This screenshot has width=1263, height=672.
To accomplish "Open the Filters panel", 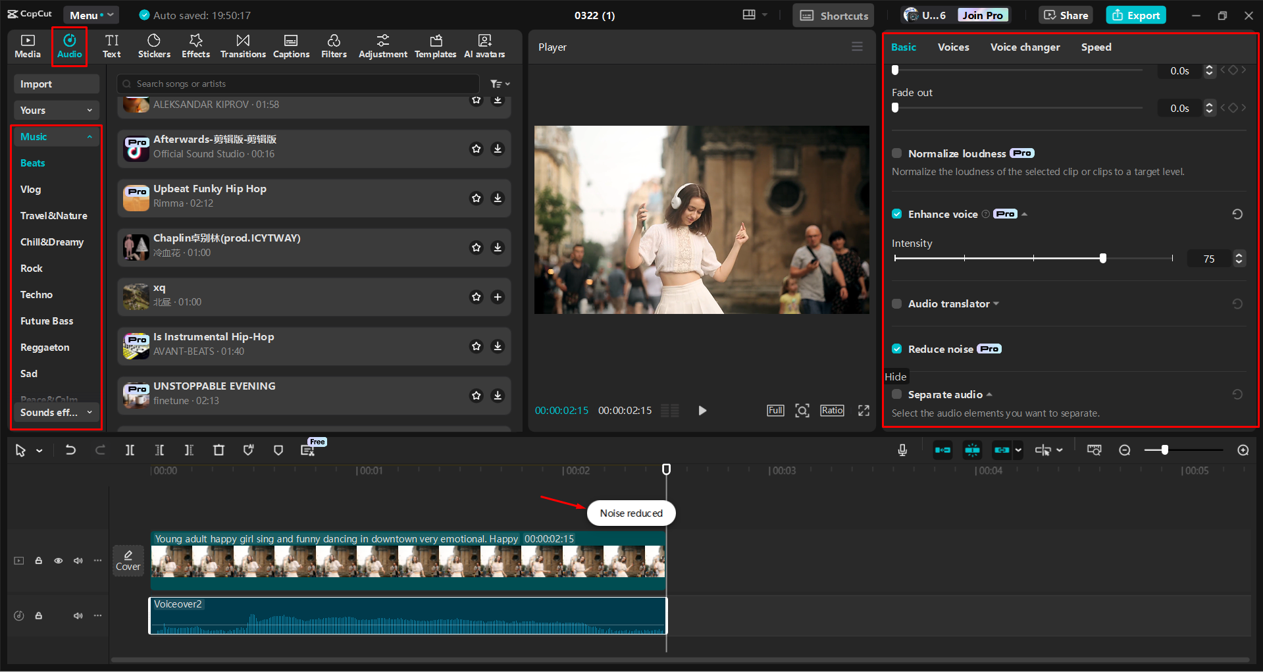I will (x=334, y=46).
